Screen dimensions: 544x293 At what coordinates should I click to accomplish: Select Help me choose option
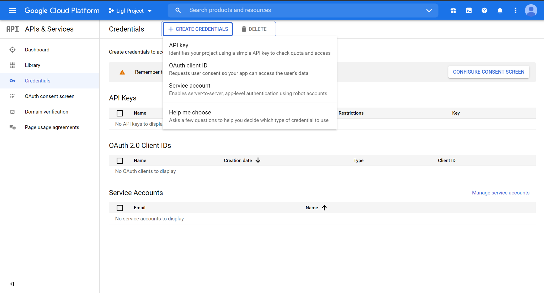pos(250,116)
